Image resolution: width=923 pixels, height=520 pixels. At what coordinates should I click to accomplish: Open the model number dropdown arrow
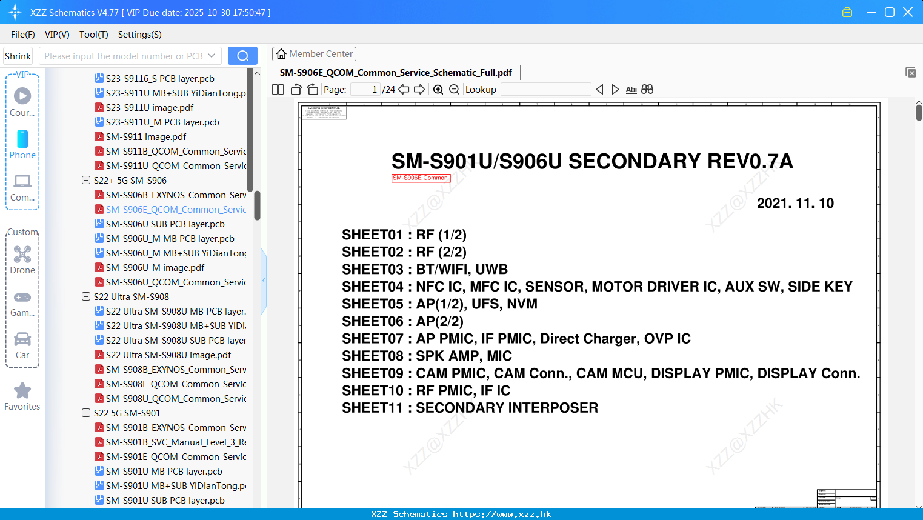coord(212,56)
